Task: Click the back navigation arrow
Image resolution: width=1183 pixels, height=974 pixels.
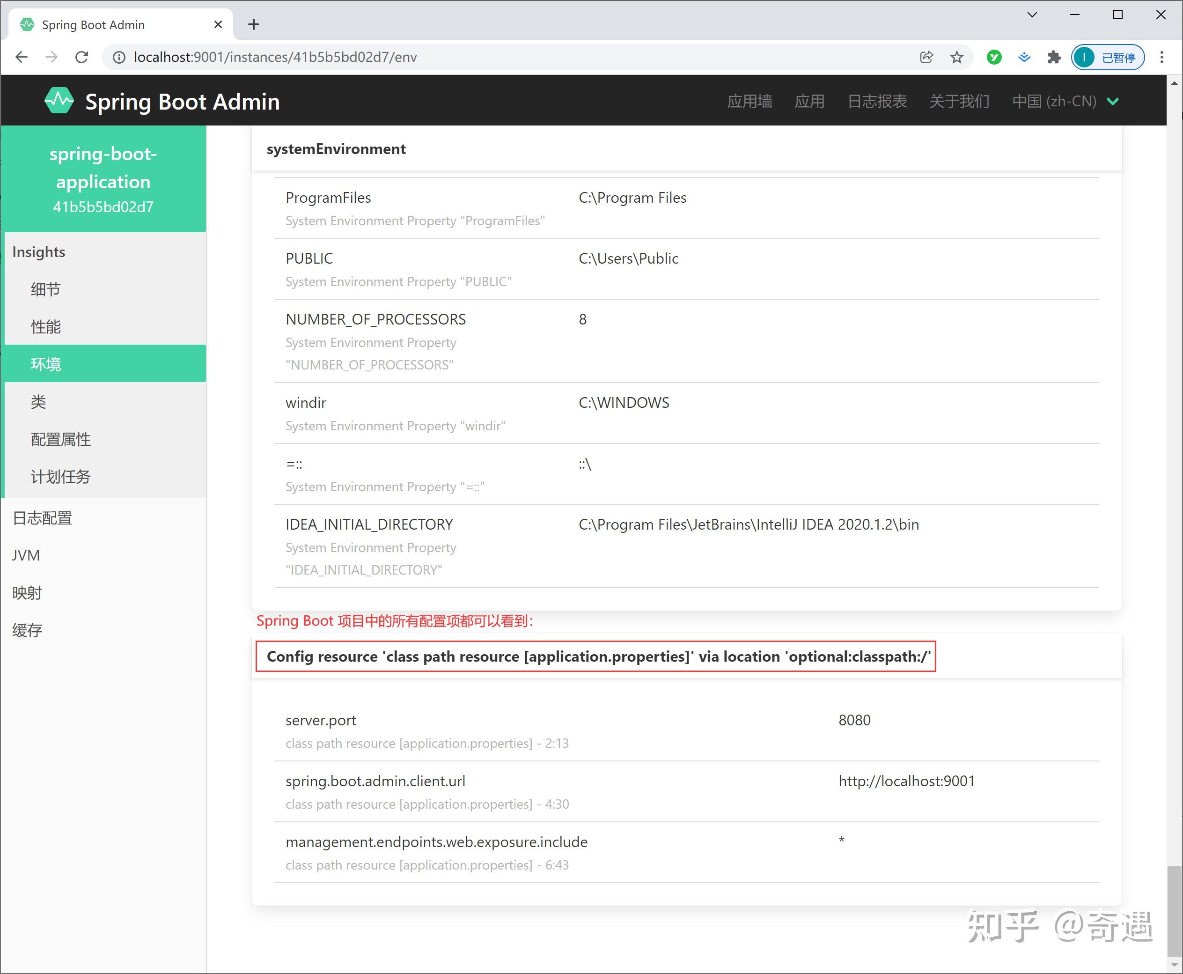Action: [x=21, y=57]
